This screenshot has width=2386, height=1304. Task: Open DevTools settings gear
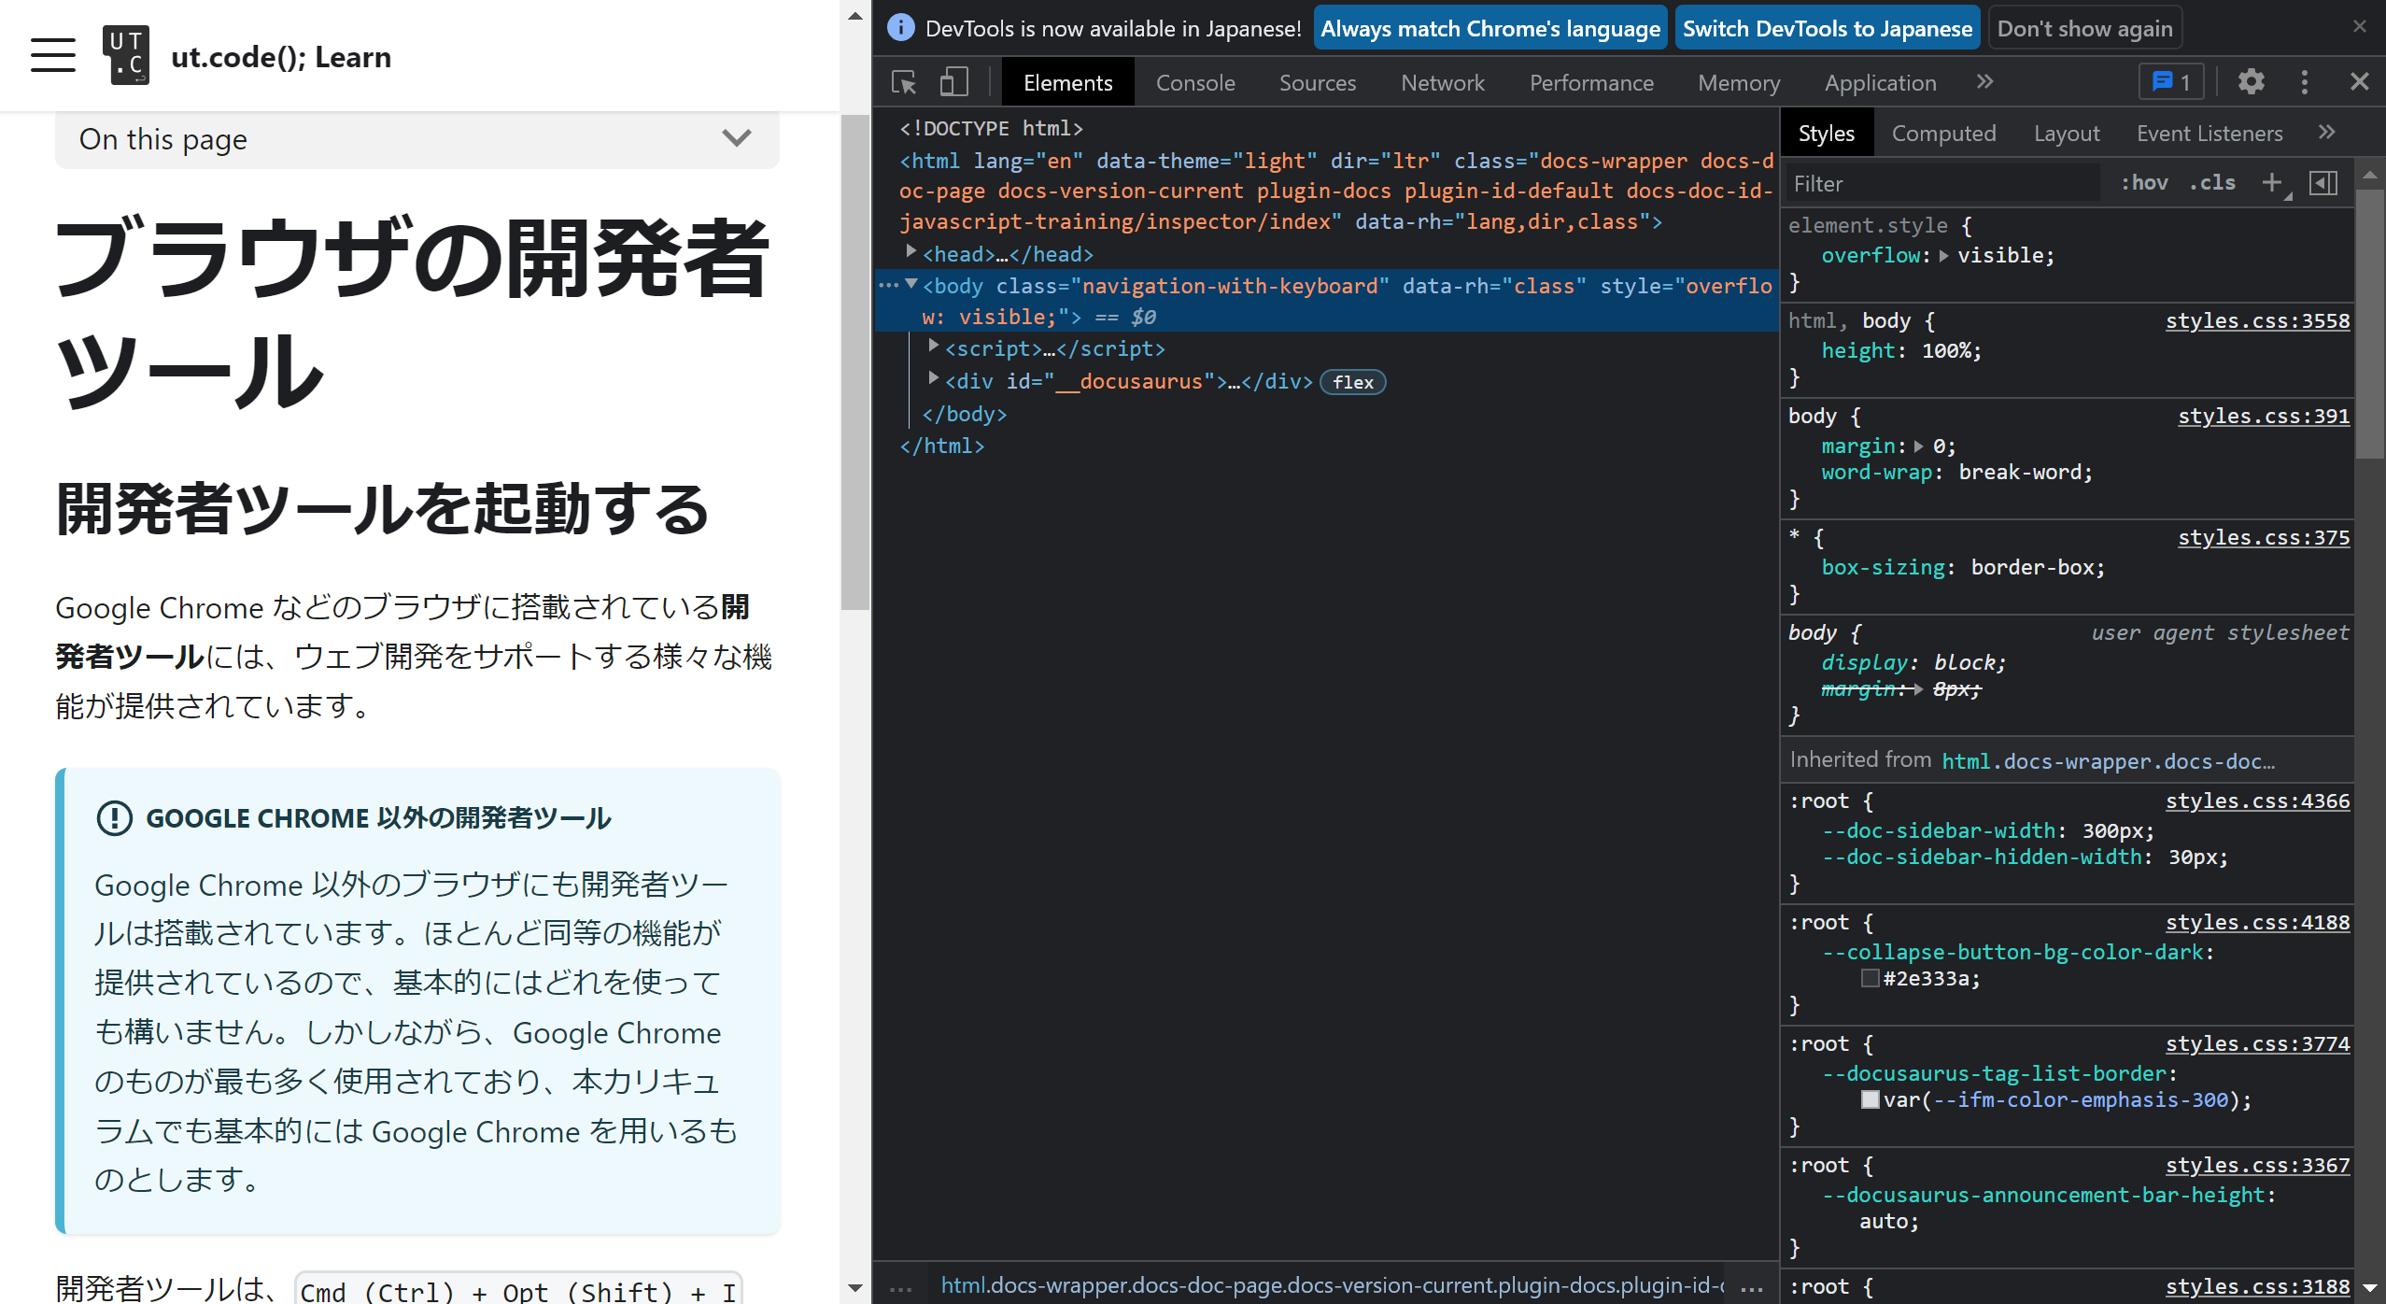(x=2252, y=82)
